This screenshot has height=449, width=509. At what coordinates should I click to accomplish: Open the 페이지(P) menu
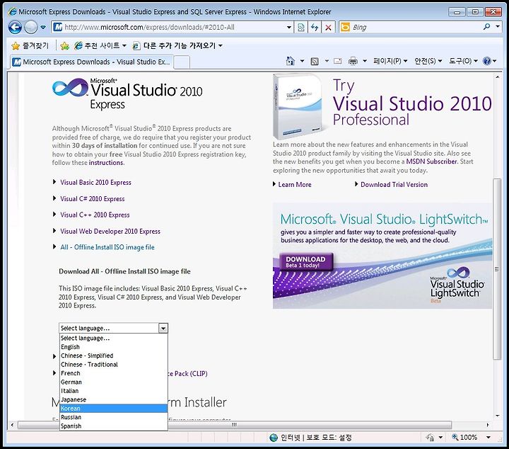[x=390, y=61]
